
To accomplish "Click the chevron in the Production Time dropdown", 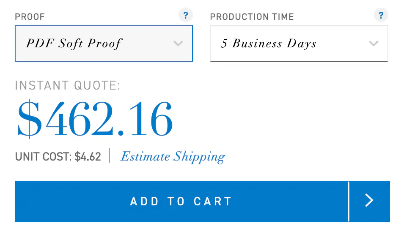I will (x=374, y=44).
